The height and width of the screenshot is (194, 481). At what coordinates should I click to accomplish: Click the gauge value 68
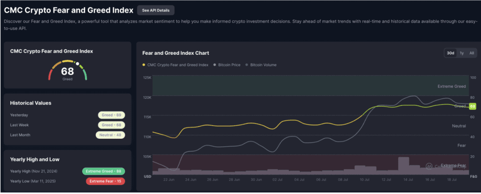(x=68, y=71)
